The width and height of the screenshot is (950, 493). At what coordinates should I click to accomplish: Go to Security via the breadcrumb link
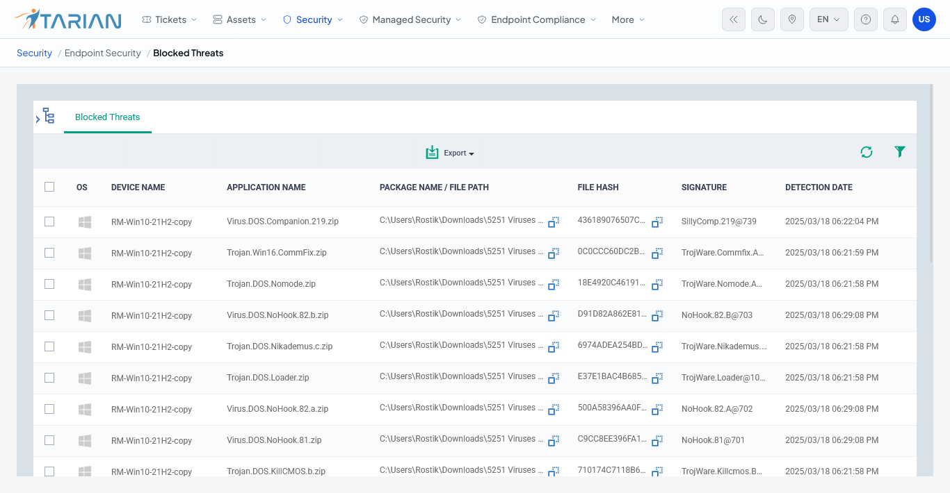click(x=34, y=53)
